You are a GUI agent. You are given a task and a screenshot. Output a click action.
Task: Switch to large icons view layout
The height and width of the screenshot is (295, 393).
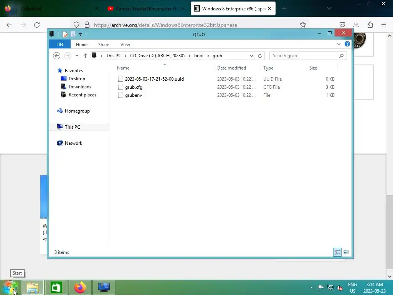[x=346, y=252]
